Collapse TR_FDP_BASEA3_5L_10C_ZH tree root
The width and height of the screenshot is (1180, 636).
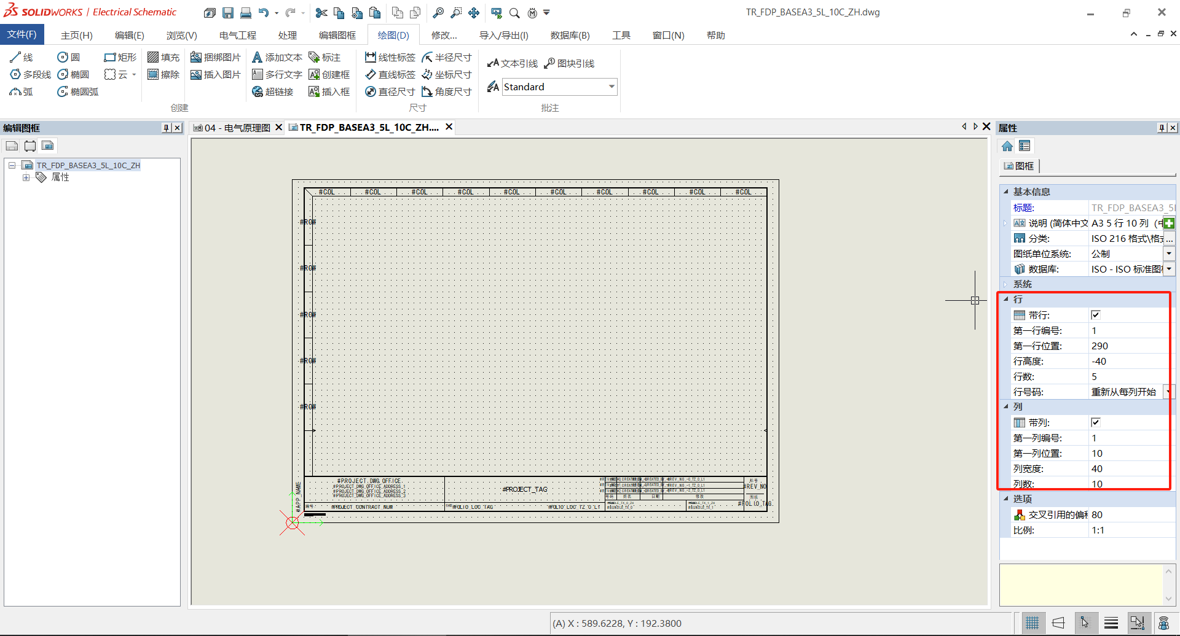coord(12,165)
